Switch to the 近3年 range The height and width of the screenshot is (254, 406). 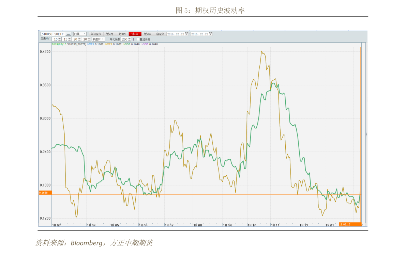[147, 34]
